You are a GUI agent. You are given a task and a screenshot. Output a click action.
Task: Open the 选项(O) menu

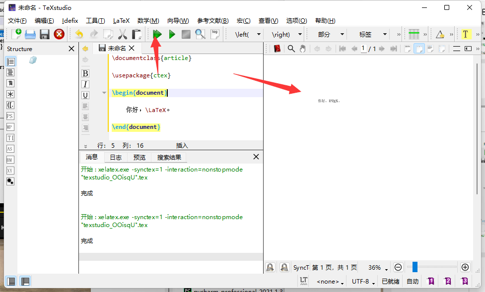(296, 21)
